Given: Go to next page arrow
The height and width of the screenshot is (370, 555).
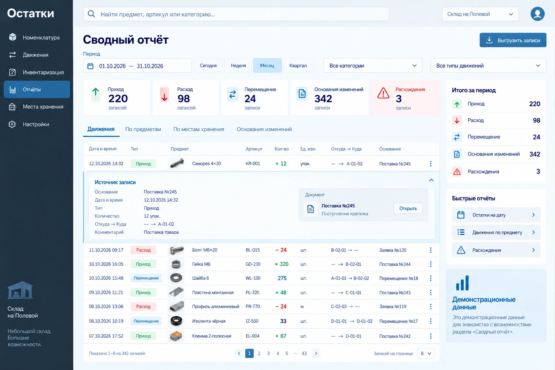Looking at the screenshot, I should pos(316,353).
